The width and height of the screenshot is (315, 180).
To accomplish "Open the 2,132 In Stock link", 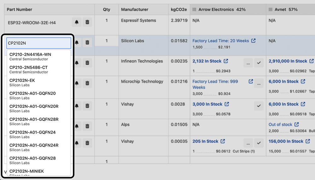I will [207, 61].
